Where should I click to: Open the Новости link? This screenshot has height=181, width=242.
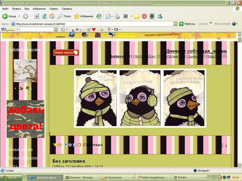[x=214, y=56]
